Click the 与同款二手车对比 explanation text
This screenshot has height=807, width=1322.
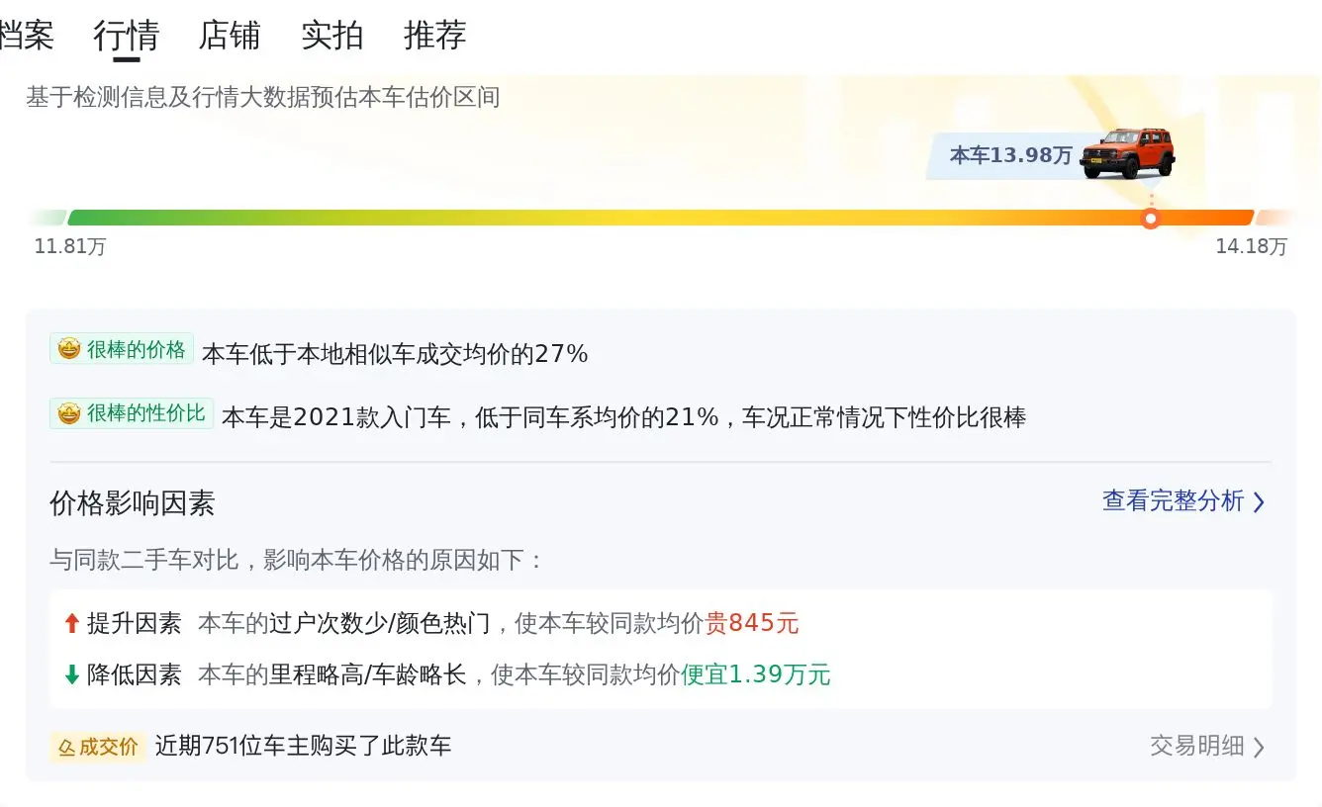296,561
